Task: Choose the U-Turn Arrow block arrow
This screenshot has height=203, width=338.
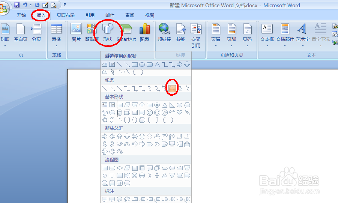Action: [172, 136]
